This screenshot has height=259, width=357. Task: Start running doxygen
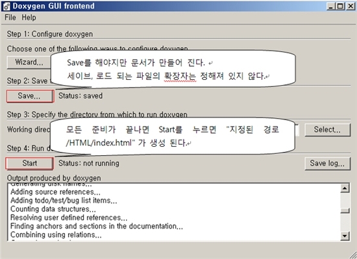[30, 164]
